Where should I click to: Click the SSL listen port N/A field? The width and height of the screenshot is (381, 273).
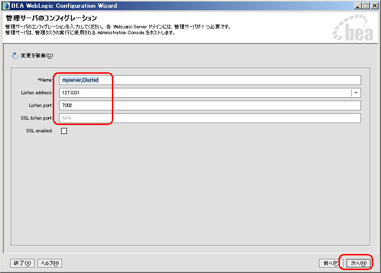[x=210, y=118]
